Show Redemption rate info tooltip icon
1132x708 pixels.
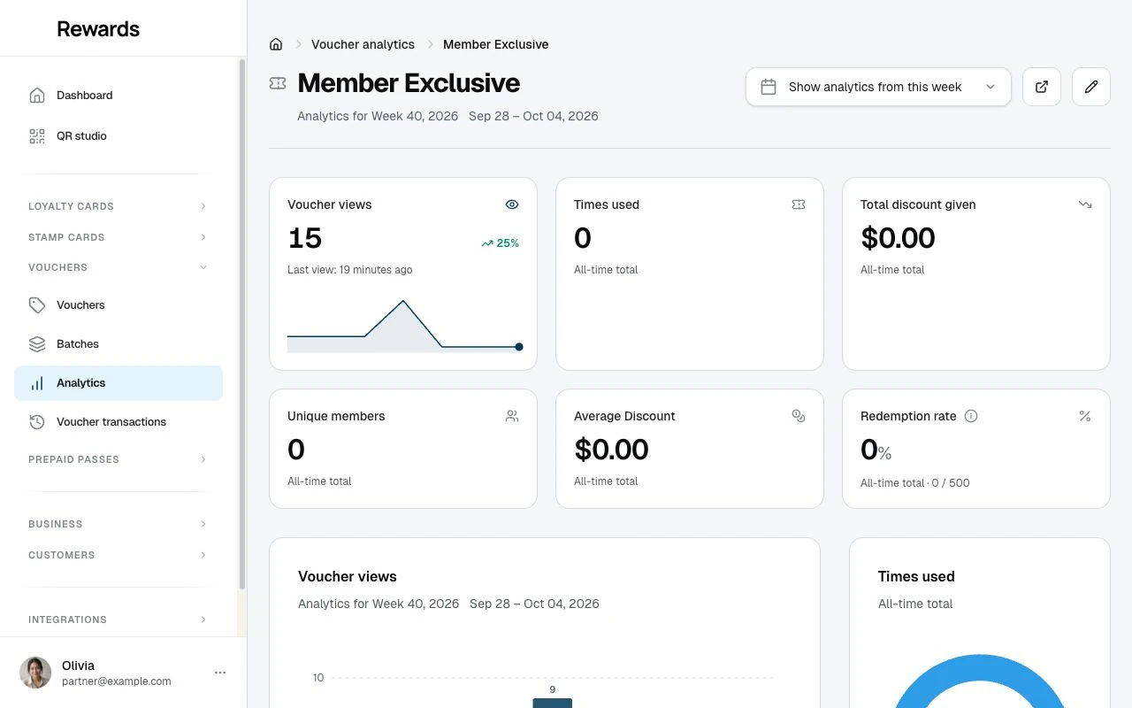(971, 416)
